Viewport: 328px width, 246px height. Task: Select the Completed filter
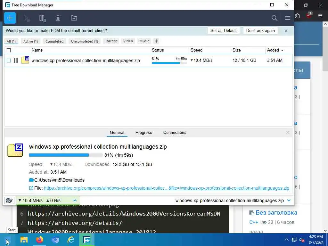(x=54, y=41)
